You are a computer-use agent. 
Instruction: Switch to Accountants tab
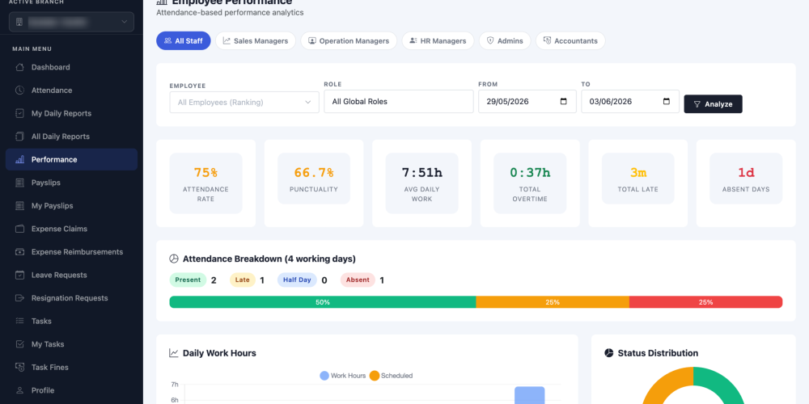(x=570, y=40)
